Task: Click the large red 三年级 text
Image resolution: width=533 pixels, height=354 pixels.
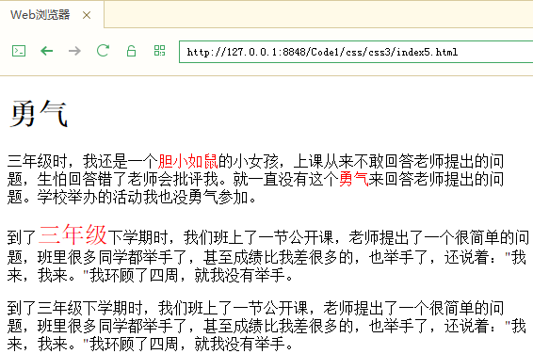Action: (73, 234)
